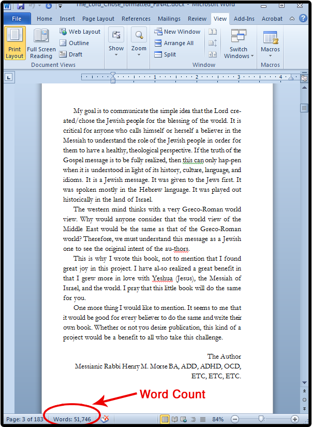The width and height of the screenshot is (312, 427).
Task: Click the Word application icon in title bar
Action: point(7,5)
